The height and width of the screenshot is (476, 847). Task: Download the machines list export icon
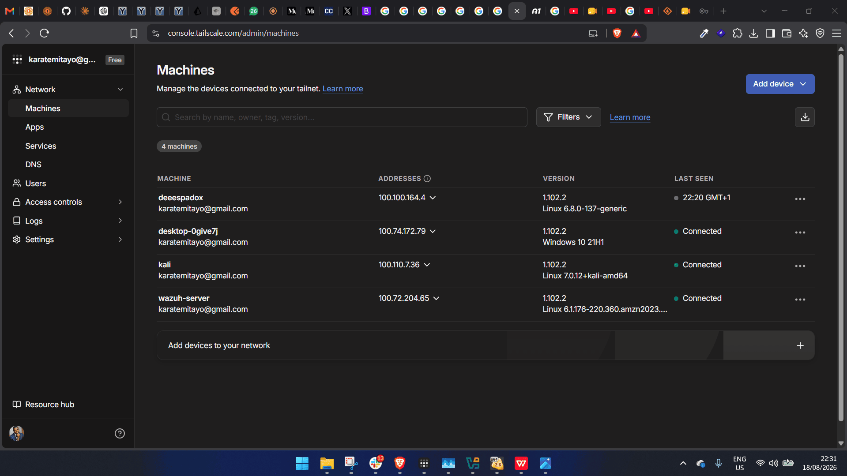(x=805, y=117)
